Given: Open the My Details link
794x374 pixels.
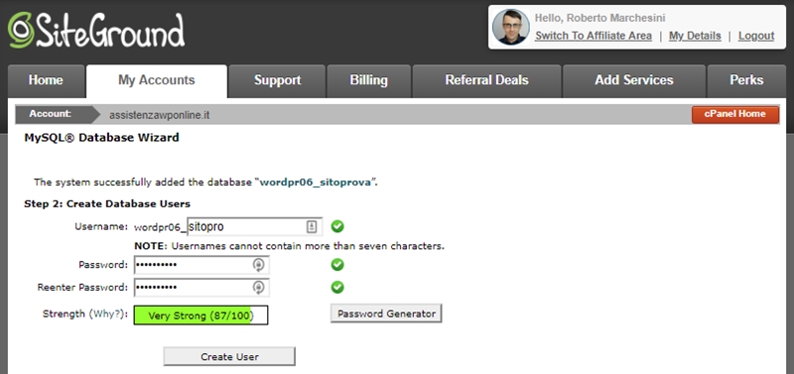Looking at the screenshot, I should [x=695, y=36].
